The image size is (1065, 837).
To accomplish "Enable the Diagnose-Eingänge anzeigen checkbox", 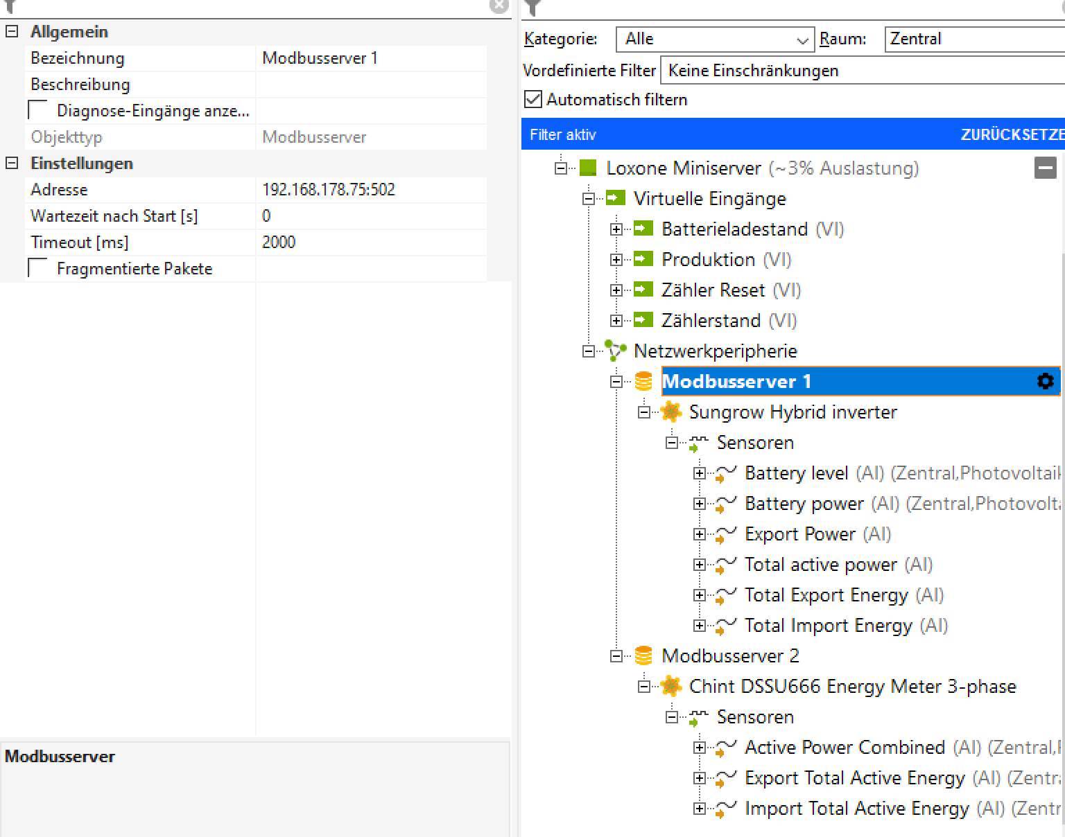I will click(38, 111).
